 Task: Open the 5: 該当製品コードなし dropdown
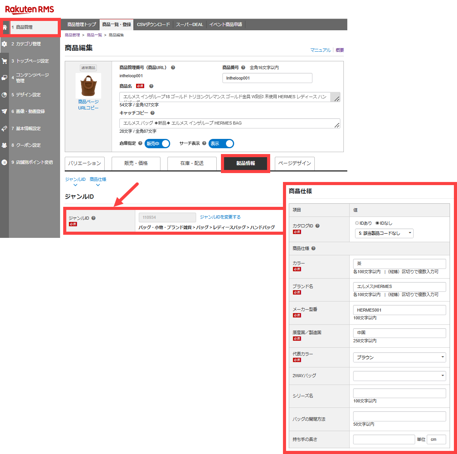(x=384, y=233)
